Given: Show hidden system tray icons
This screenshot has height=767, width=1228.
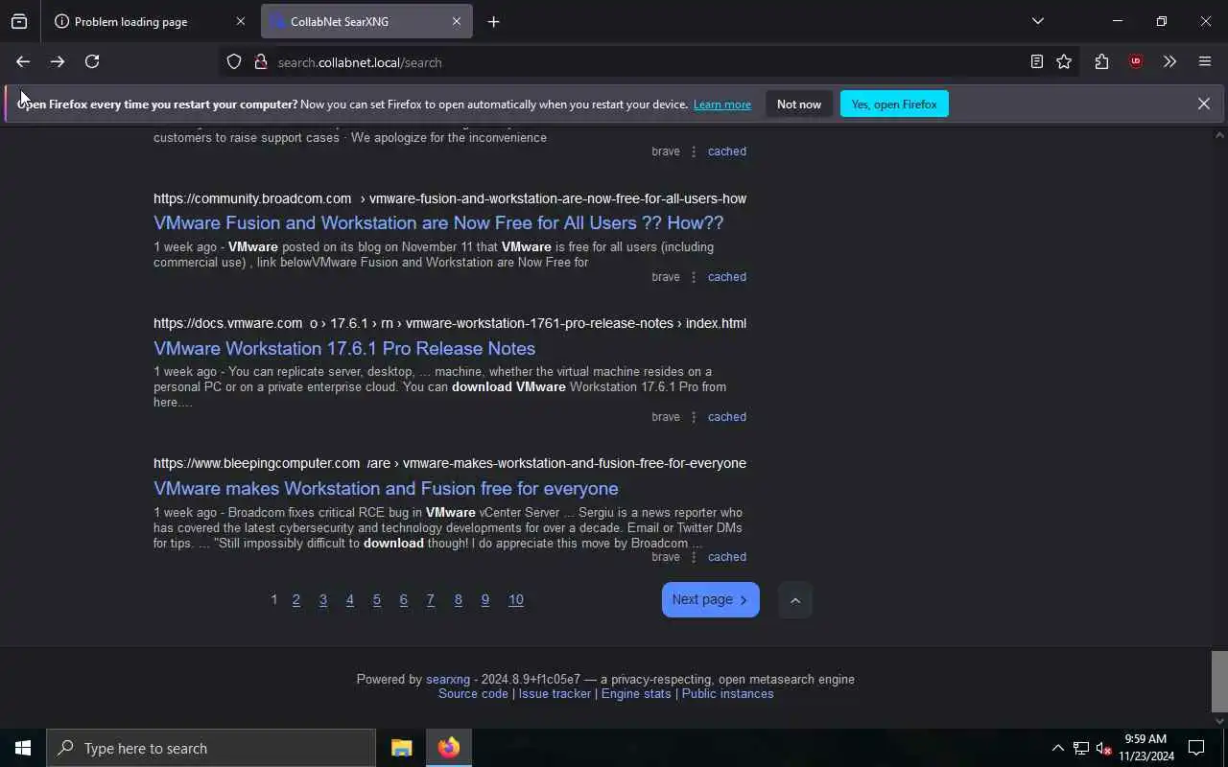Looking at the screenshot, I should [x=1057, y=748].
